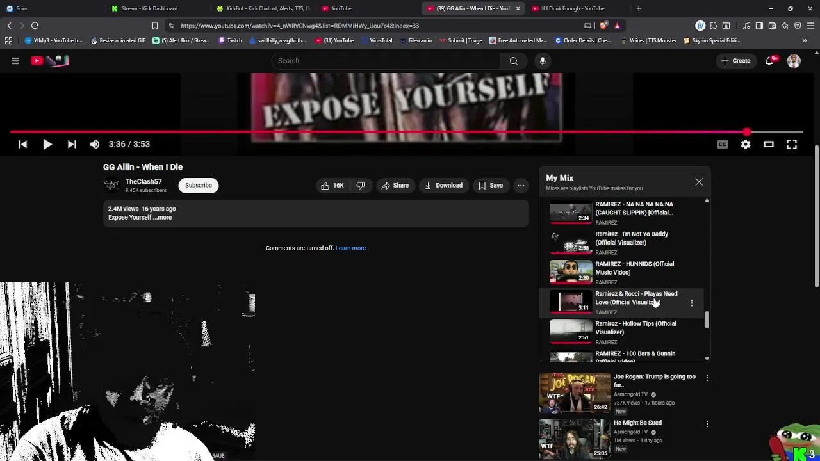This screenshot has width=820, height=461.
Task: Focus the YouTube search field
Action: coord(386,61)
